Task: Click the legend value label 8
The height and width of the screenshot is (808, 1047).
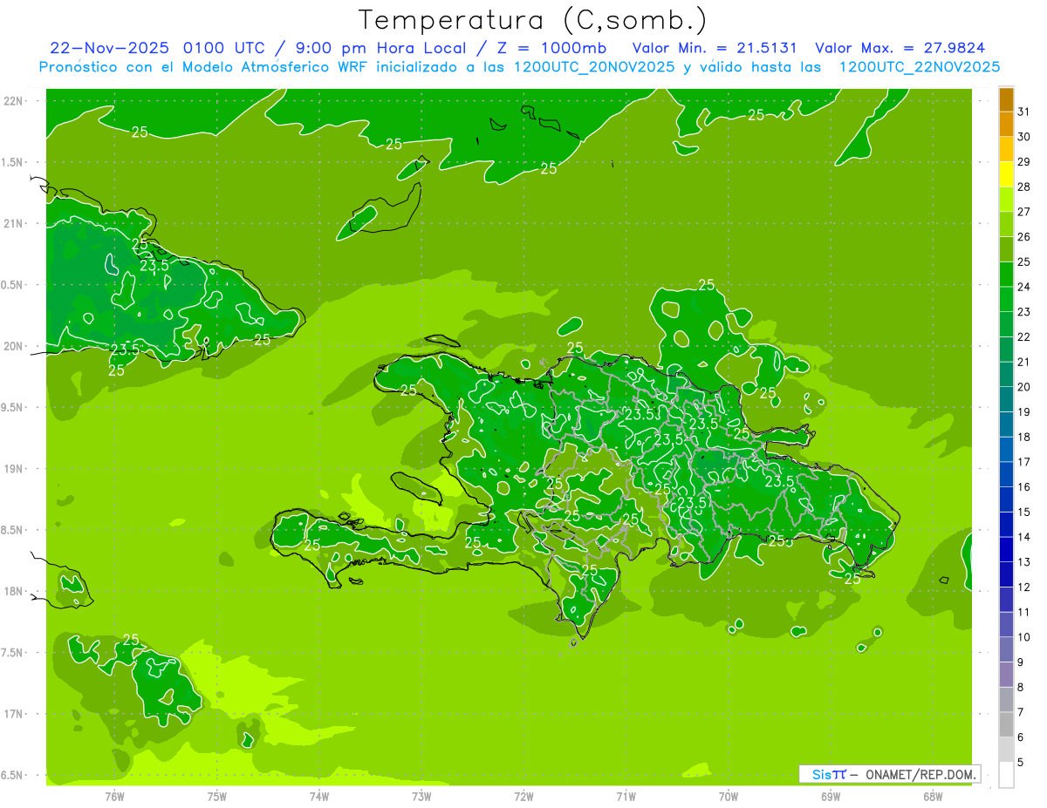Action: point(1022,688)
